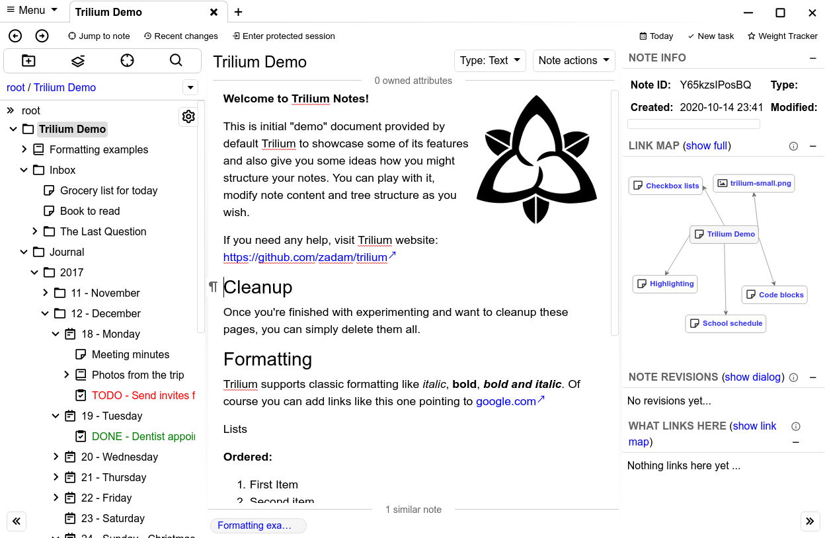827x538 pixels.
Task: Click the show link map link
Action: [x=702, y=434]
